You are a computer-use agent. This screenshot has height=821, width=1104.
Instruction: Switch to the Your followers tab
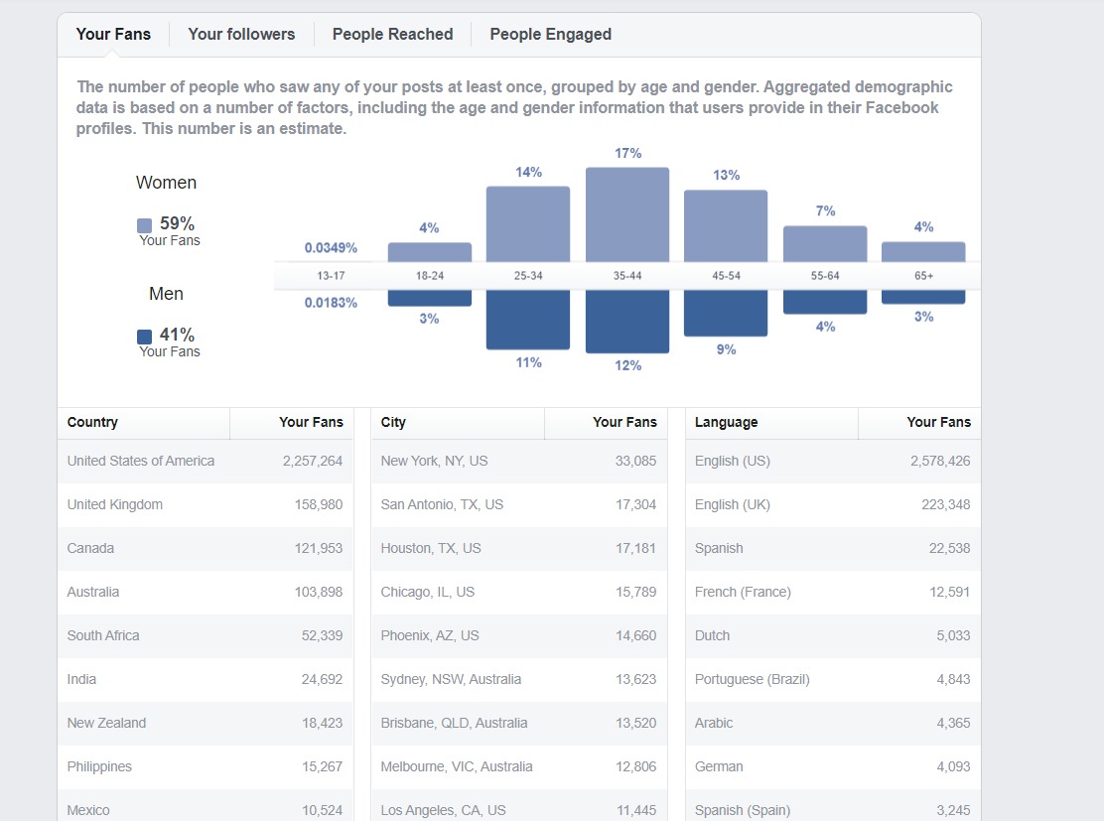click(x=241, y=35)
